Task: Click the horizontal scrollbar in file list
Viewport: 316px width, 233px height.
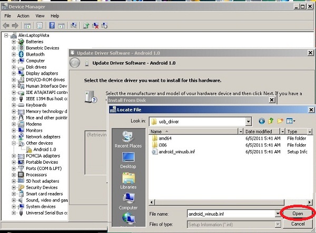Action: tap(220, 202)
